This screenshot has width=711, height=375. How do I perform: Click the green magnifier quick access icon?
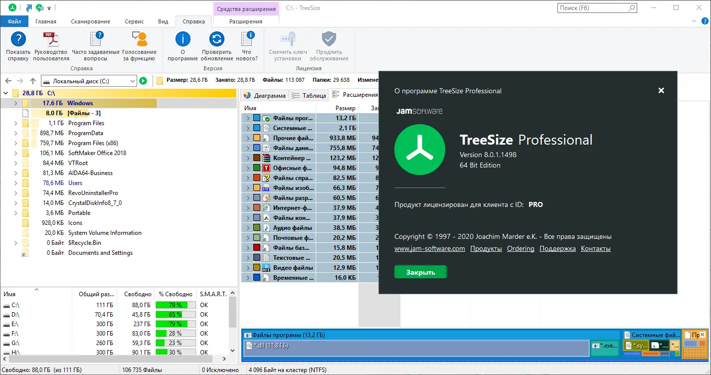40,8
